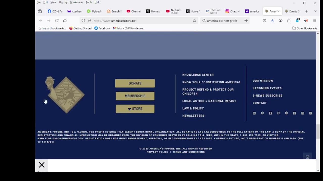Switch to the Channel YouTube tab
323x181 pixels.
click(x=134, y=11)
